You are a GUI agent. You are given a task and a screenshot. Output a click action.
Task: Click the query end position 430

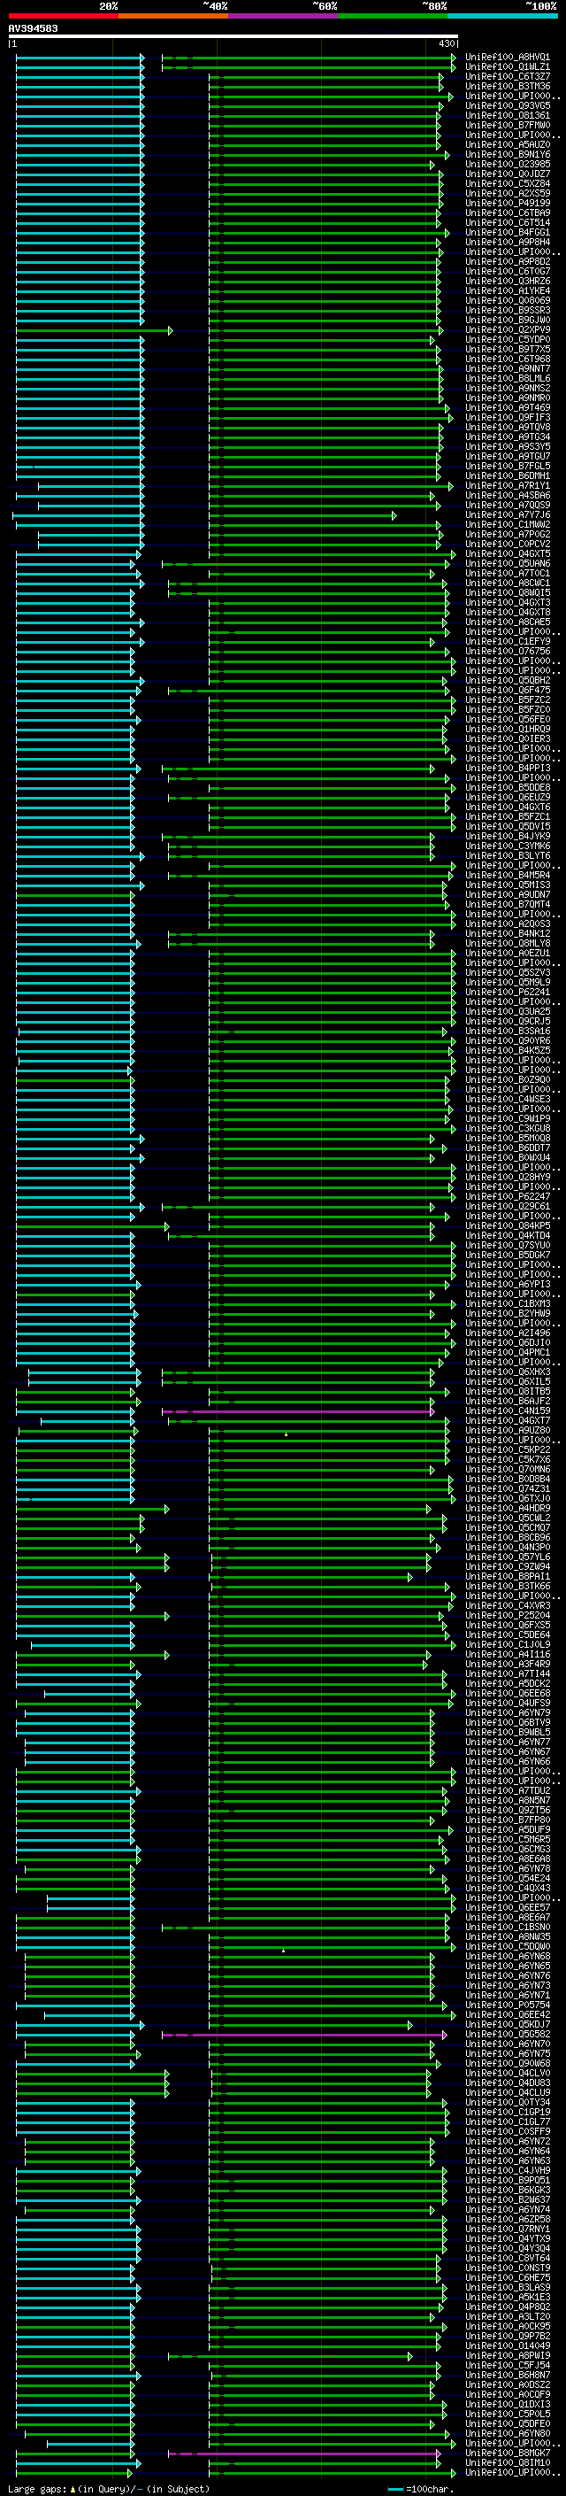(x=446, y=43)
